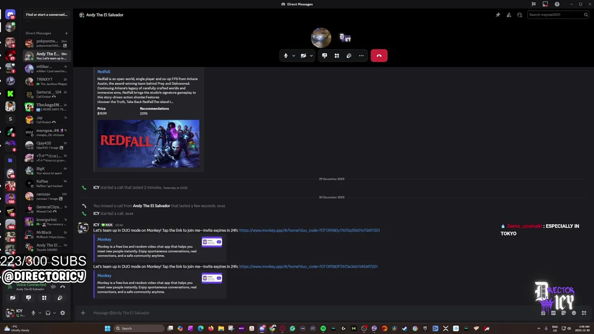The image size is (594, 334).
Task: Open mlilker direct message
Action: (46, 69)
